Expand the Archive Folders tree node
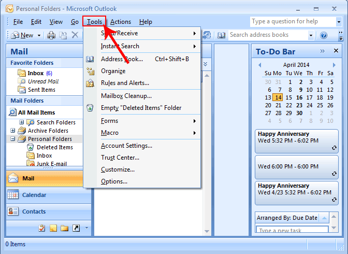 pos(12,131)
